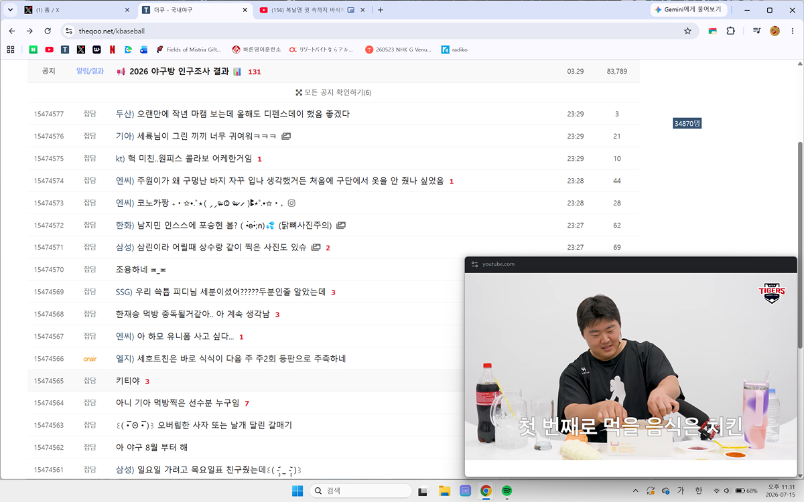The width and height of the screenshot is (804, 502).
Task: Open the media control icon in toolbar
Action: tap(756, 31)
